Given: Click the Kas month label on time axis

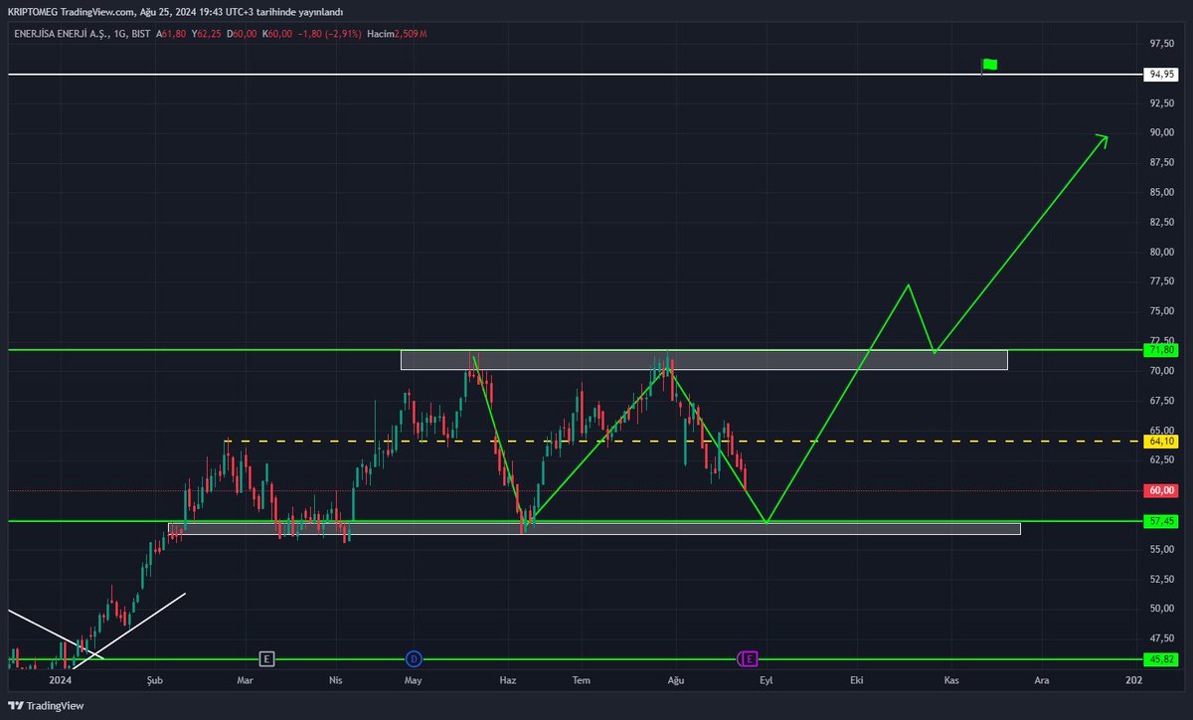Looking at the screenshot, I should click(950, 680).
